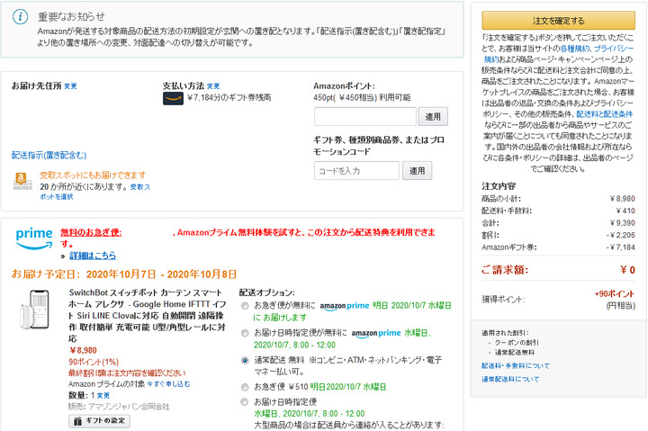Select free Prime お届け日時指定便 option

tap(247, 334)
